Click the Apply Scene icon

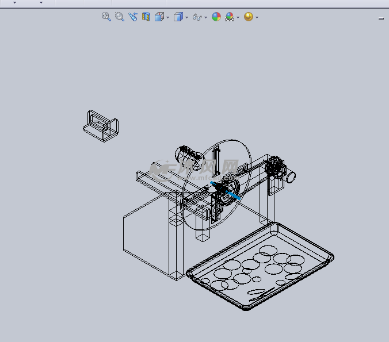pyautogui.click(x=230, y=17)
